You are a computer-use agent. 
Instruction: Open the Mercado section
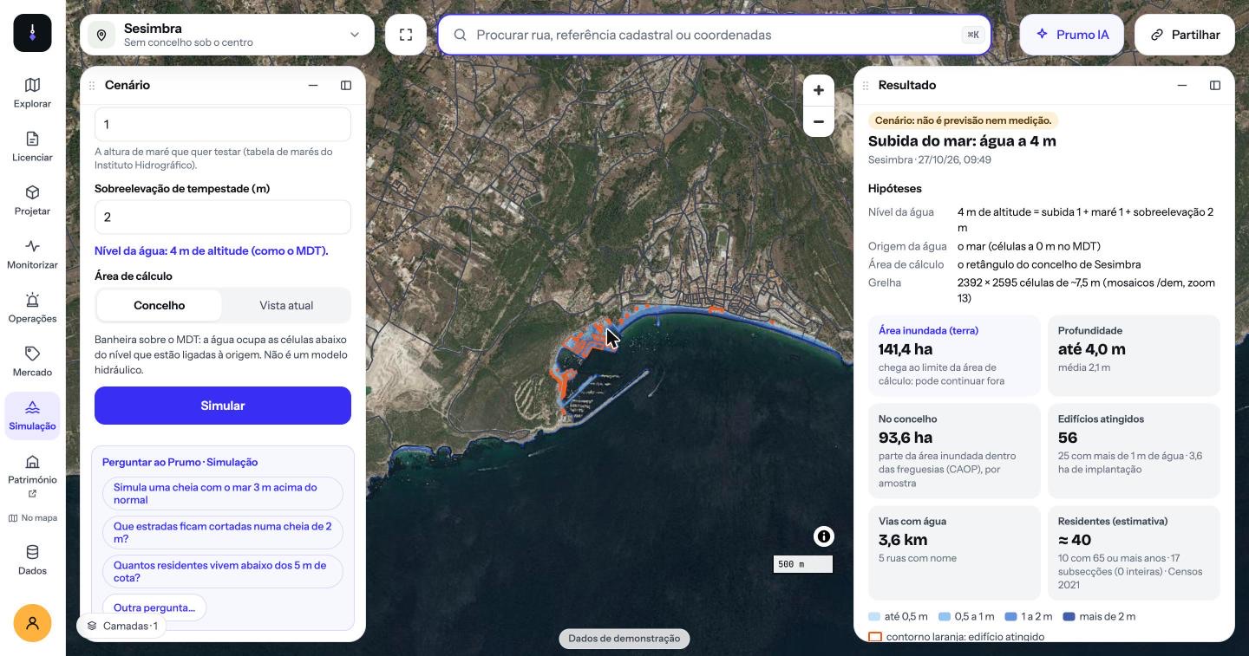[32, 362]
